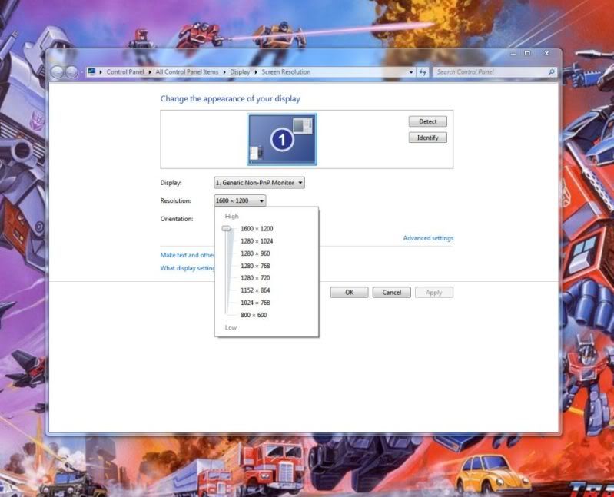Click the Back navigation arrow button

[x=57, y=72]
